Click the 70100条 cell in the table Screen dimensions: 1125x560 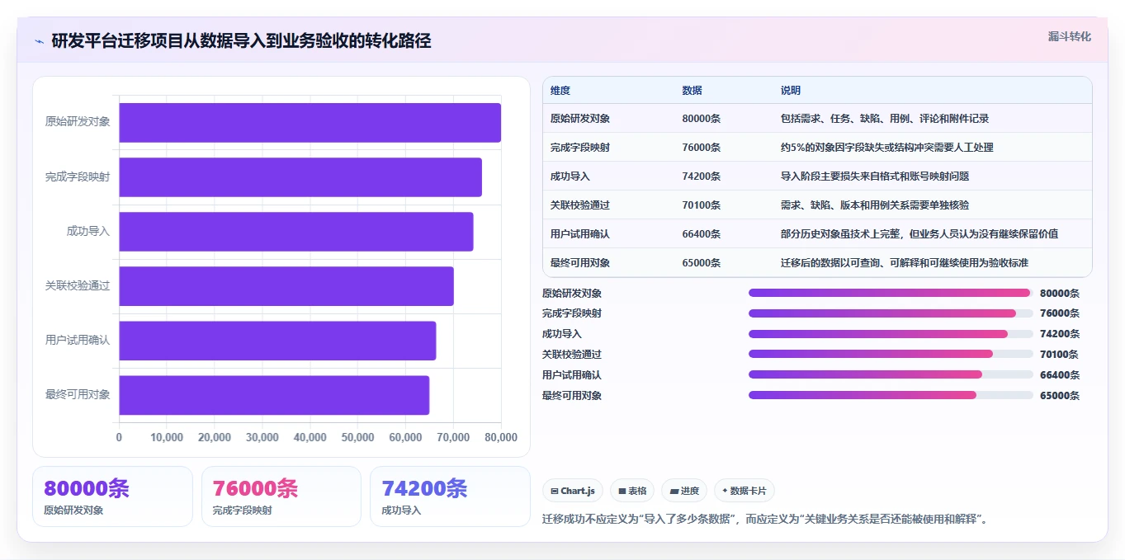(702, 205)
